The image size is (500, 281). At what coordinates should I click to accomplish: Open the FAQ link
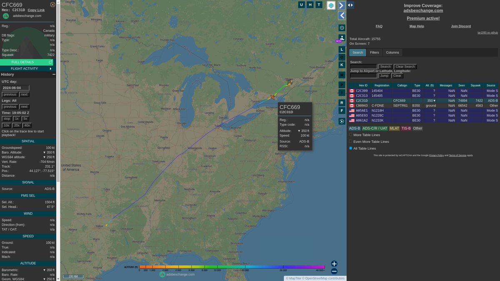379,26
